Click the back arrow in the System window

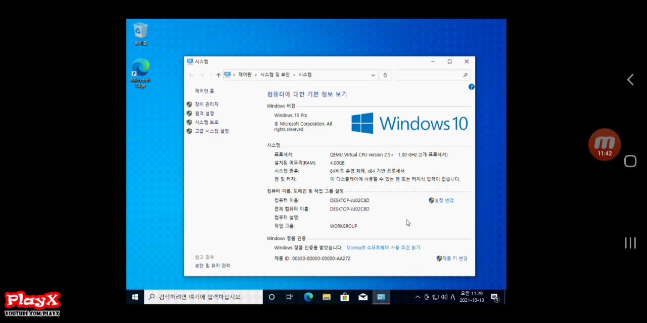click(x=191, y=75)
